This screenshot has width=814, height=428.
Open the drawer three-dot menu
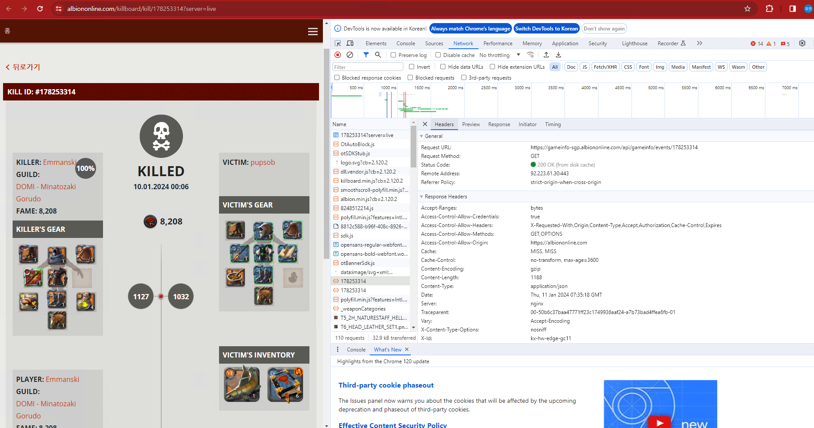(x=338, y=350)
